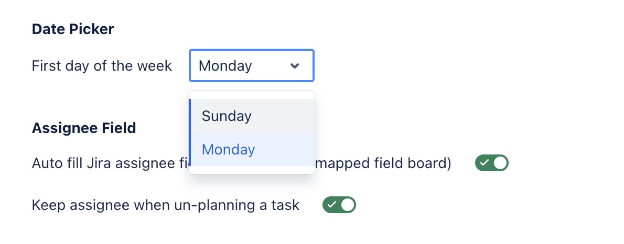
Task: Click the dropdown chevron arrow beside Monday
Action: [295, 66]
